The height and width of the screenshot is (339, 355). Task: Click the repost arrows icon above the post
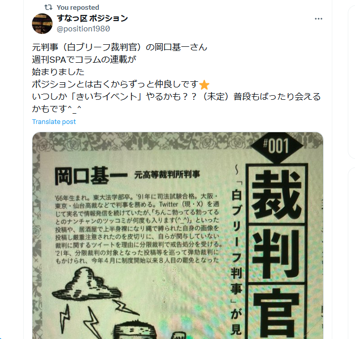[x=48, y=7]
